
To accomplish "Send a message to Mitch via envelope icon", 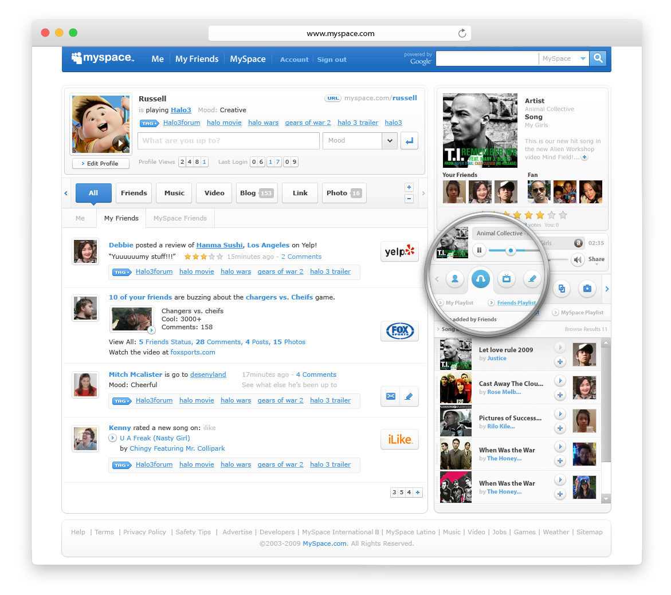I will 390,396.
